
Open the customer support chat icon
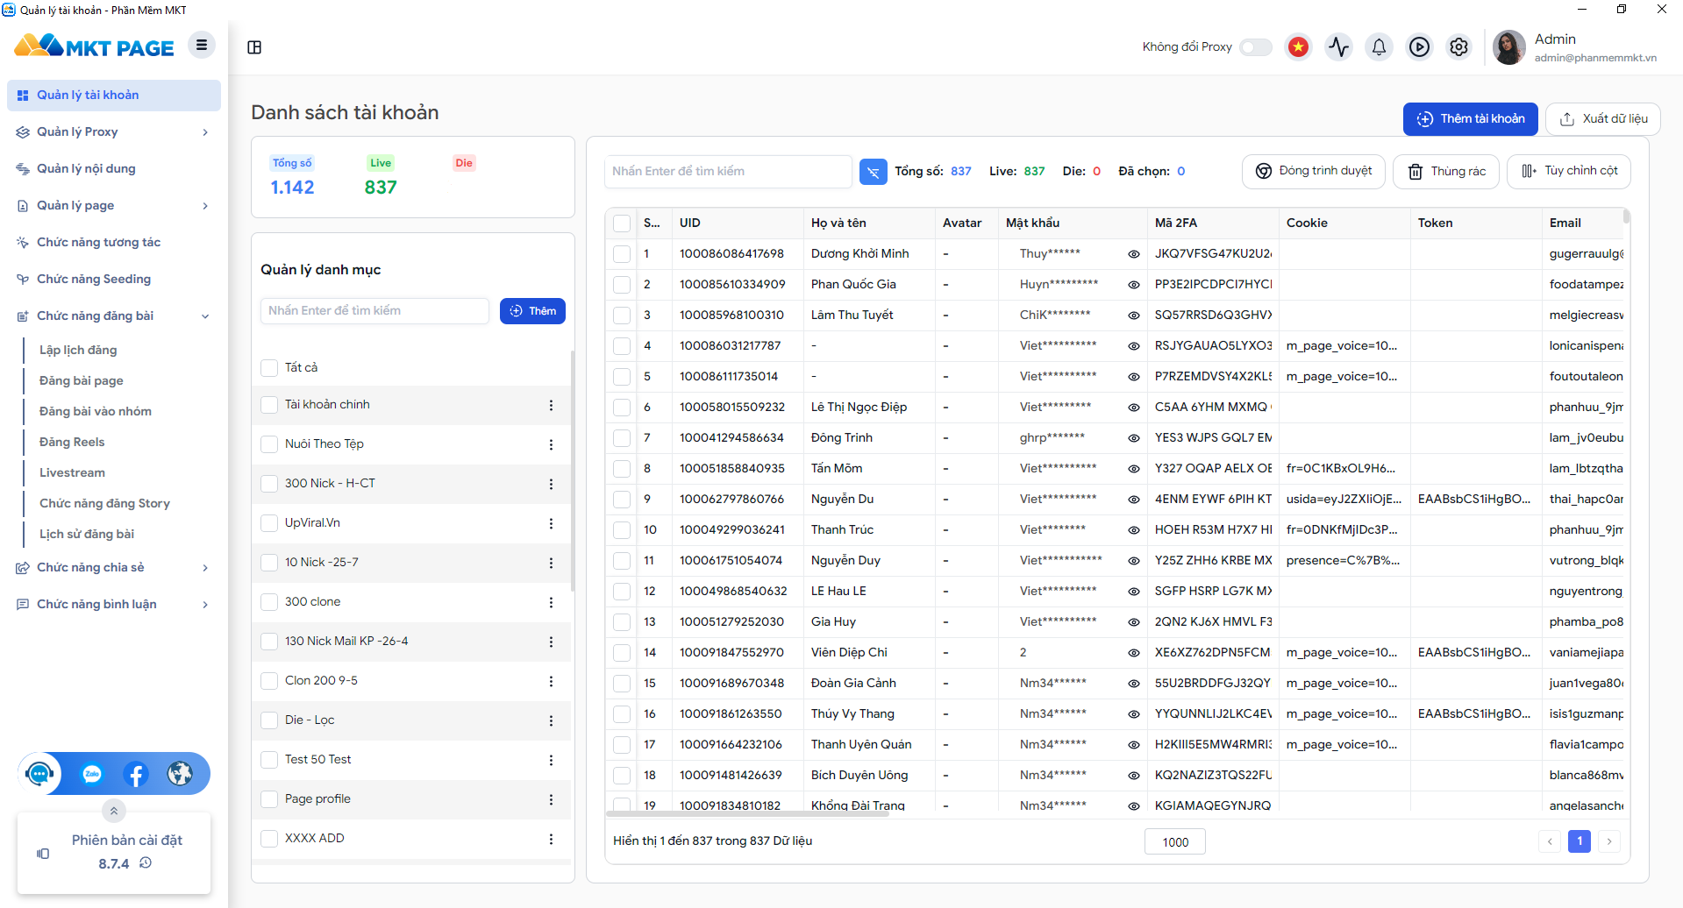[x=39, y=774]
